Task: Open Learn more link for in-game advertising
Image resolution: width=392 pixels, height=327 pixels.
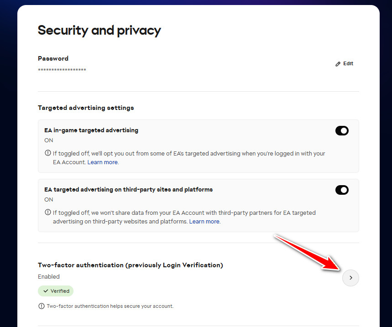Action: [103, 162]
